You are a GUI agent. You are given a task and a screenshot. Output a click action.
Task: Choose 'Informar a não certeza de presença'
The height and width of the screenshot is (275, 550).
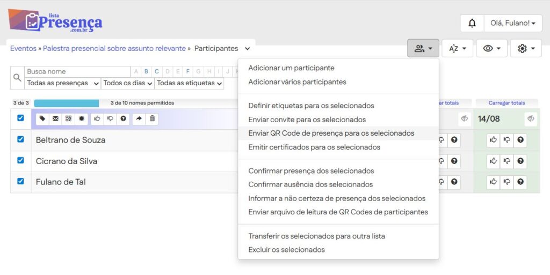pos(338,198)
